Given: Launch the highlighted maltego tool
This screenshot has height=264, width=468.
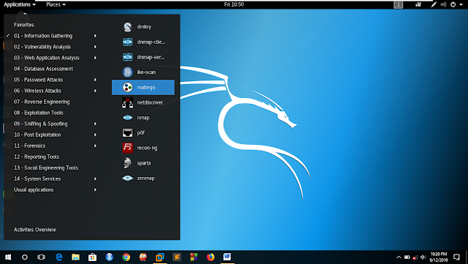Looking at the screenshot, I should (x=143, y=87).
